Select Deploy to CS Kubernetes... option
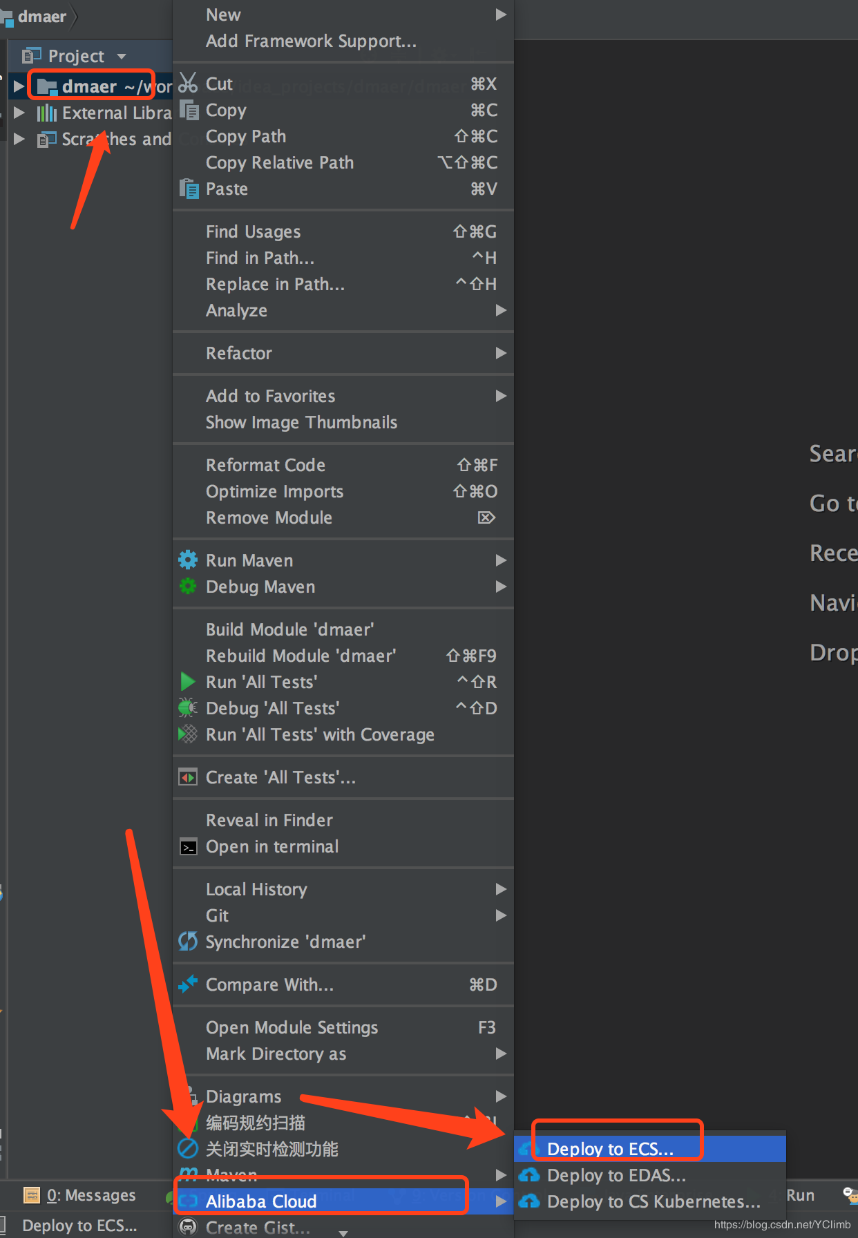The image size is (858, 1238). (x=653, y=1202)
